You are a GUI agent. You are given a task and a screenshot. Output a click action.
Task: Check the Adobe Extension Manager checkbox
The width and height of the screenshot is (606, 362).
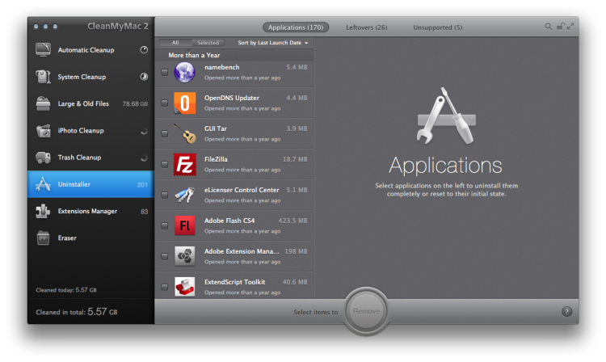pos(165,256)
